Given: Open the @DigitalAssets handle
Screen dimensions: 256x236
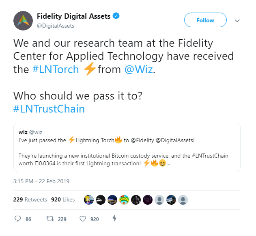Looking at the screenshot, I should pos(56,26).
